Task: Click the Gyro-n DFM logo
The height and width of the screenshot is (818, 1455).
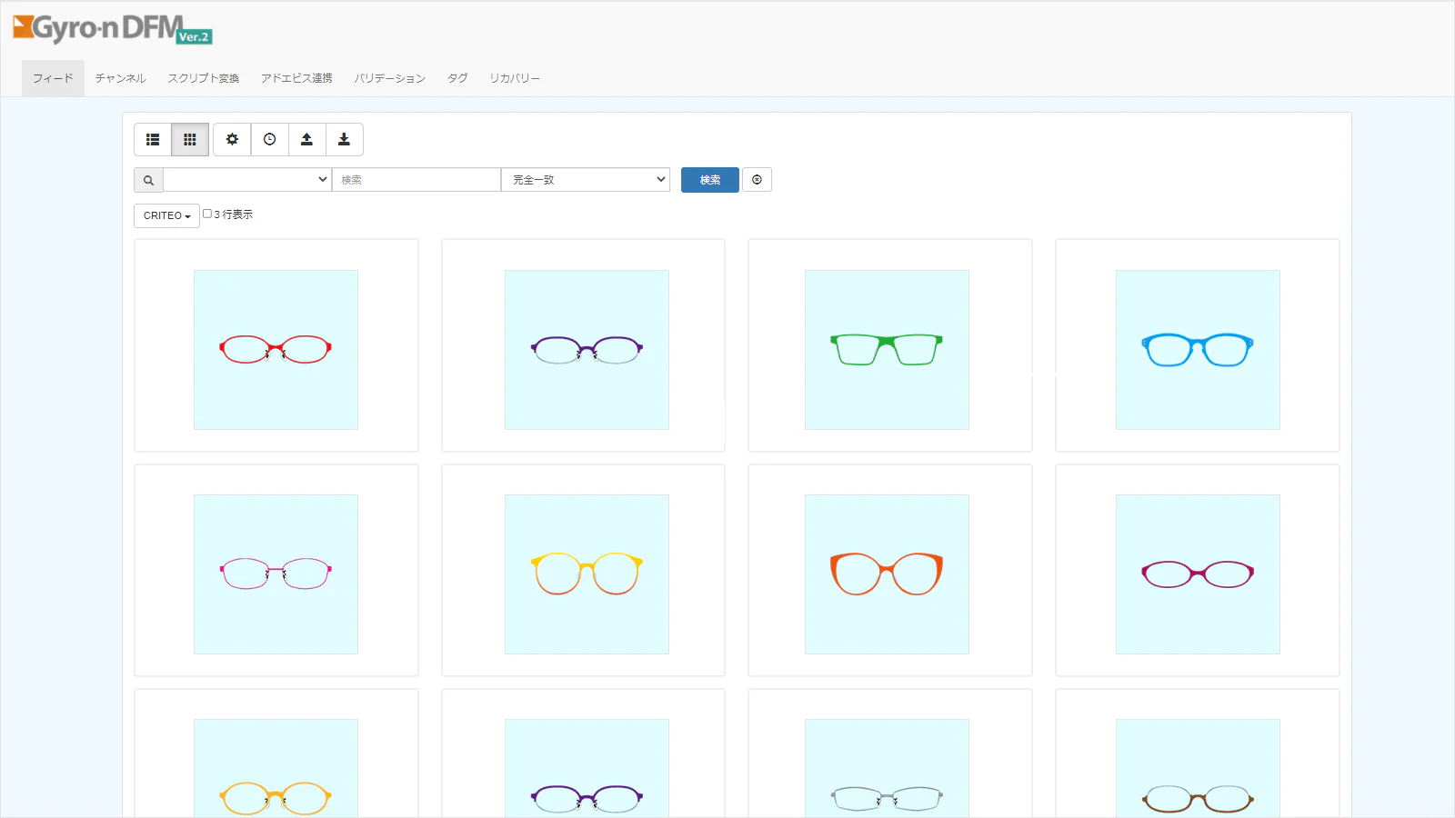Action: (x=113, y=30)
